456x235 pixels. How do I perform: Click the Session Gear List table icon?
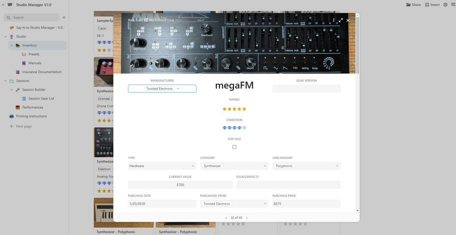[x=24, y=99]
